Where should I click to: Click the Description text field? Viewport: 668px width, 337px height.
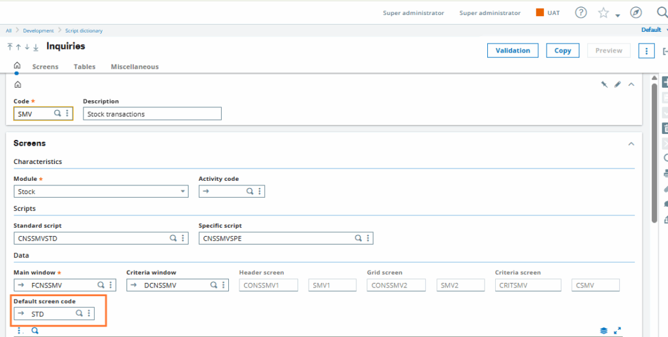[x=152, y=114]
